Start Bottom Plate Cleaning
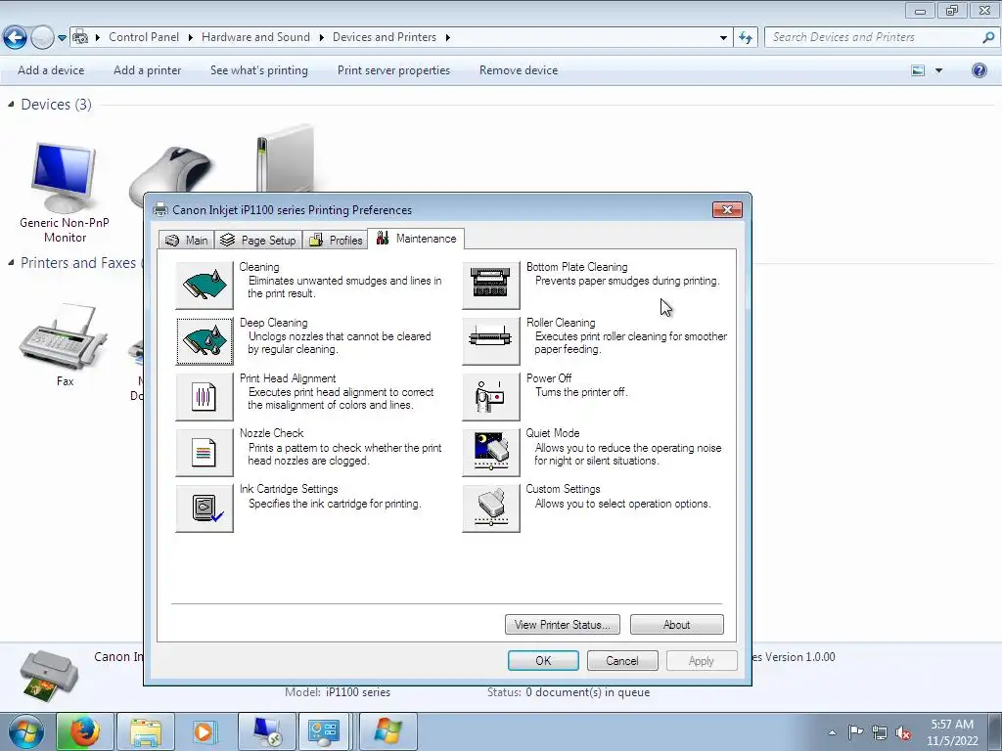The height and width of the screenshot is (751, 1002). pos(491,286)
